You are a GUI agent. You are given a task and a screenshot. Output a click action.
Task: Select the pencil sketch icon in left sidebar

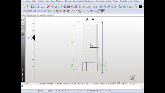(x=22, y=23)
